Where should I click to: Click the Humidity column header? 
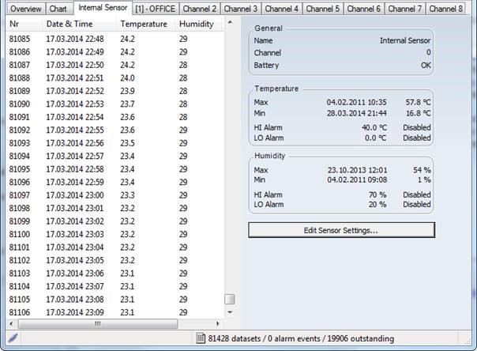[197, 24]
